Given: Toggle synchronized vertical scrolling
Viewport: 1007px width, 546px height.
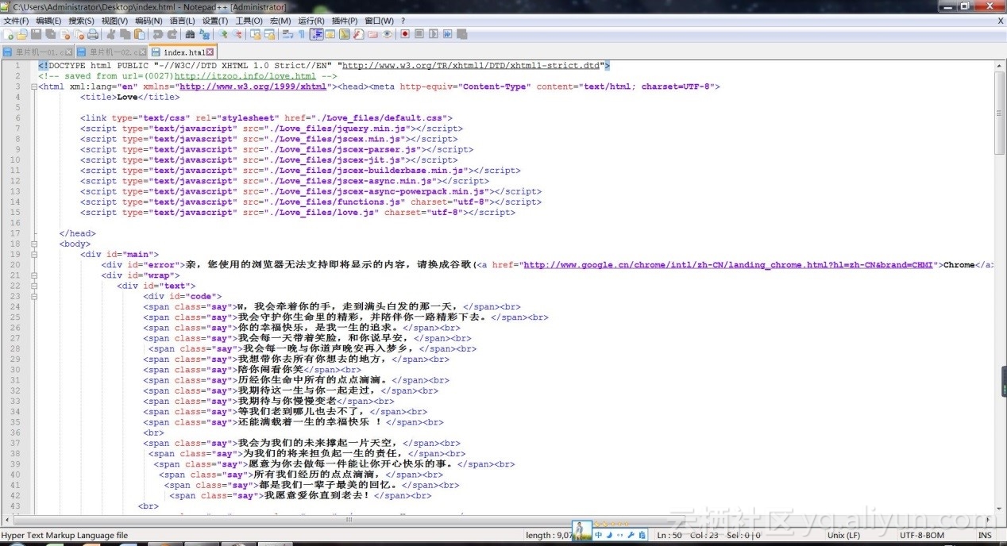Looking at the screenshot, I should [256, 35].
